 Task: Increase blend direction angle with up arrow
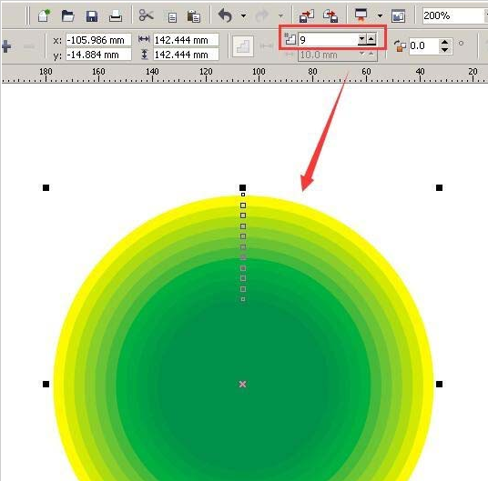point(445,42)
